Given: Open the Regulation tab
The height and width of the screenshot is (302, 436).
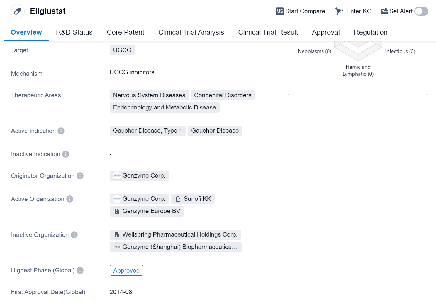Looking at the screenshot, I should pos(370,32).
